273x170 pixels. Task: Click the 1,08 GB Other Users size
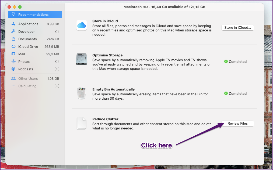[x=53, y=79]
